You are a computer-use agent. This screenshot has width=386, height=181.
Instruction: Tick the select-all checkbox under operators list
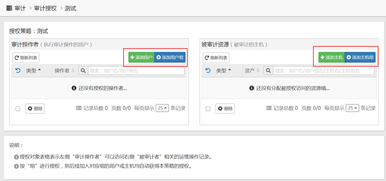[18, 109]
